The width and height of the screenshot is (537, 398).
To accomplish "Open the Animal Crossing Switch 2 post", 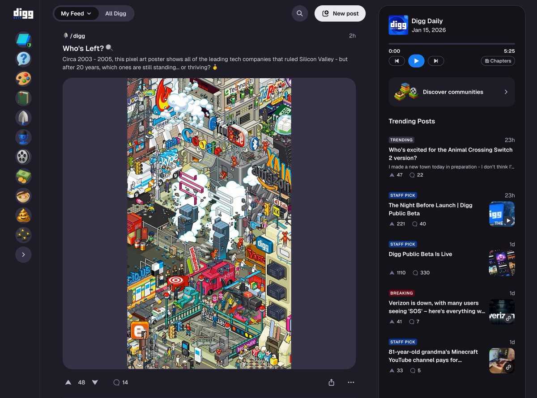I will [451, 154].
